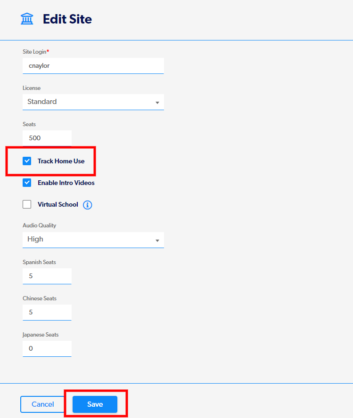Click the Virtual School info icon
Screen dimensions: 353x418
(88, 205)
